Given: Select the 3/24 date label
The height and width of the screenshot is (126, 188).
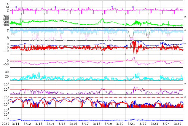Looking at the screenshot, I should pos(166,124).
